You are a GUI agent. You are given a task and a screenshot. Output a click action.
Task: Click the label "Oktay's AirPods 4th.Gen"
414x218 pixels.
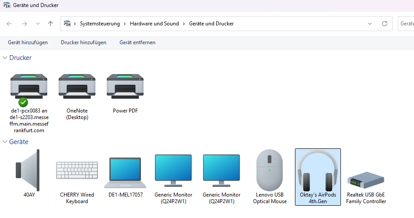318,198
